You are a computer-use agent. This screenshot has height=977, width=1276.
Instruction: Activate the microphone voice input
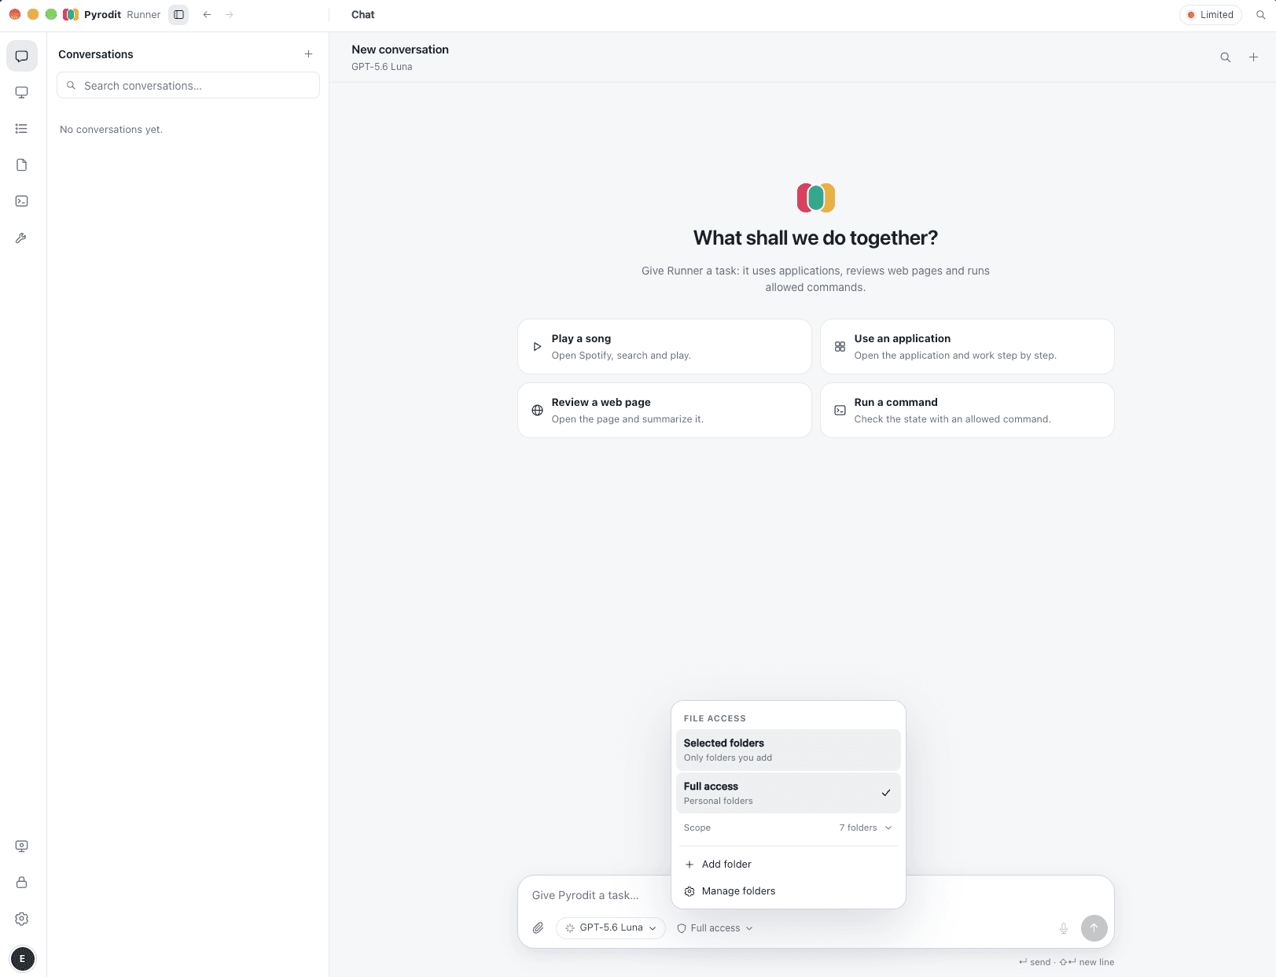(x=1063, y=928)
